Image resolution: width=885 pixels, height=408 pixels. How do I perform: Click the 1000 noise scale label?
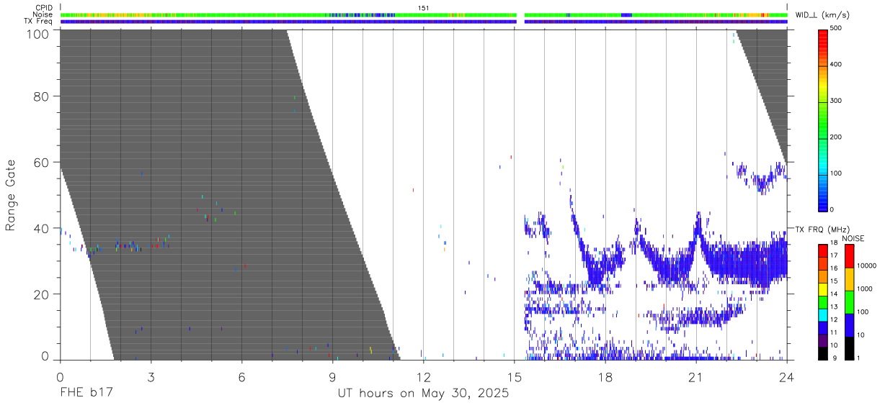864,289
